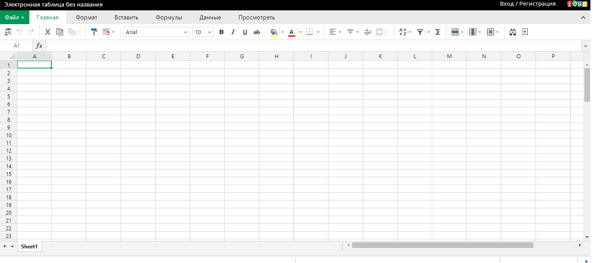Switch to the Главная tab
Screen dimensions: 593x263
coord(48,18)
